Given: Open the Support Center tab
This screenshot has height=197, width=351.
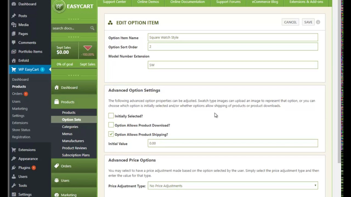Looking at the screenshot, I should pyautogui.click(x=114, y=2).
